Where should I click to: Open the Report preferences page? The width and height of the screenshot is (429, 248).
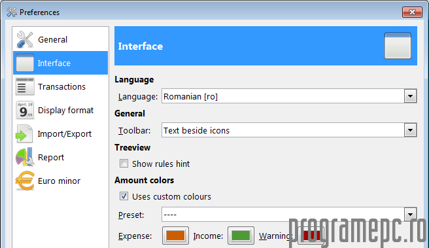(60, 157)
